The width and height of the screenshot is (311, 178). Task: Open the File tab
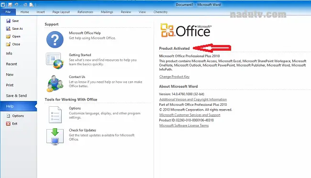pyautogui.click(x=8, y=12)
